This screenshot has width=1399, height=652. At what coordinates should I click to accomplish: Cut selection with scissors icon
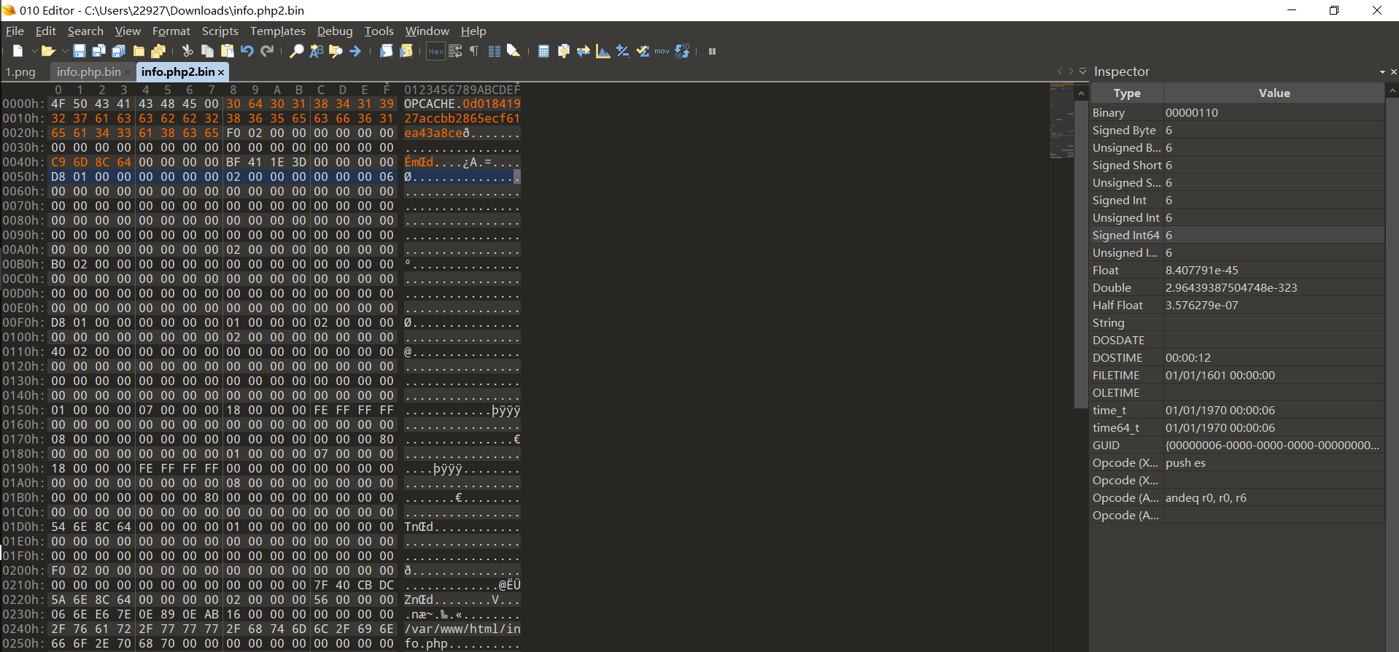pyautogui.click(x=187, y=51)
